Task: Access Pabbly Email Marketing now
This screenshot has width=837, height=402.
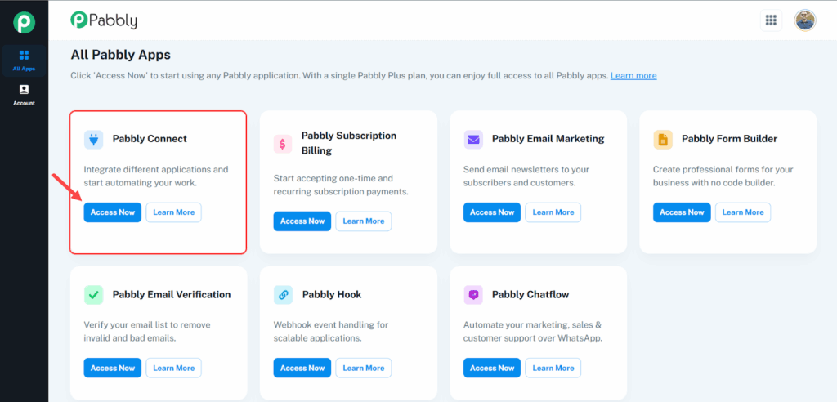Action: (x=492, y=212)
